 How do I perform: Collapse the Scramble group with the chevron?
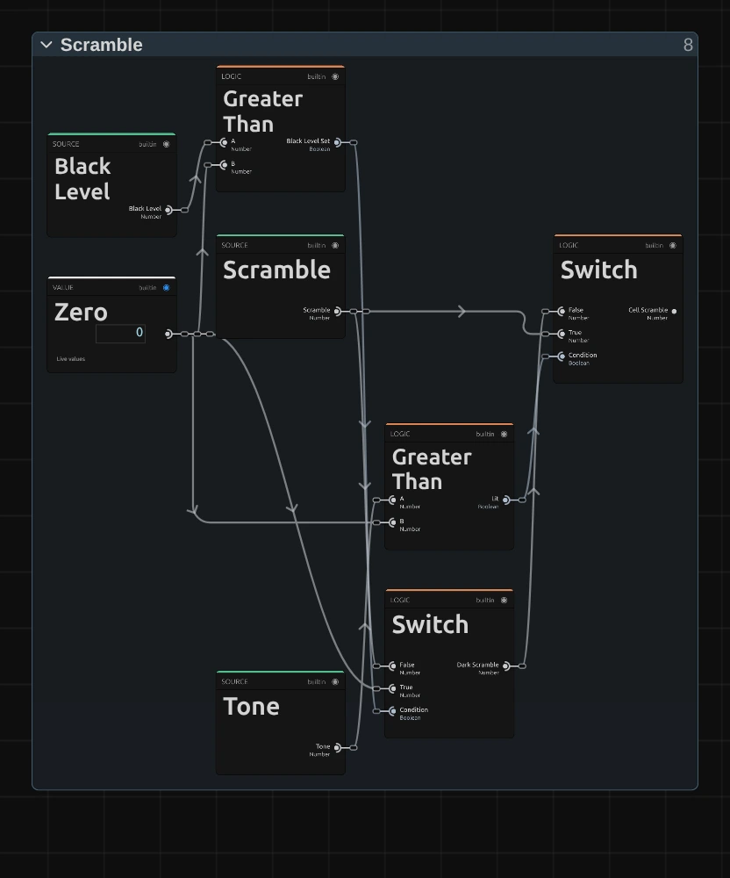tap(47, 45)
